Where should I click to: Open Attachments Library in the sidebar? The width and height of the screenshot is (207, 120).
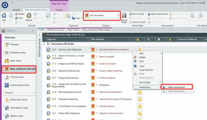coord(18,100)
